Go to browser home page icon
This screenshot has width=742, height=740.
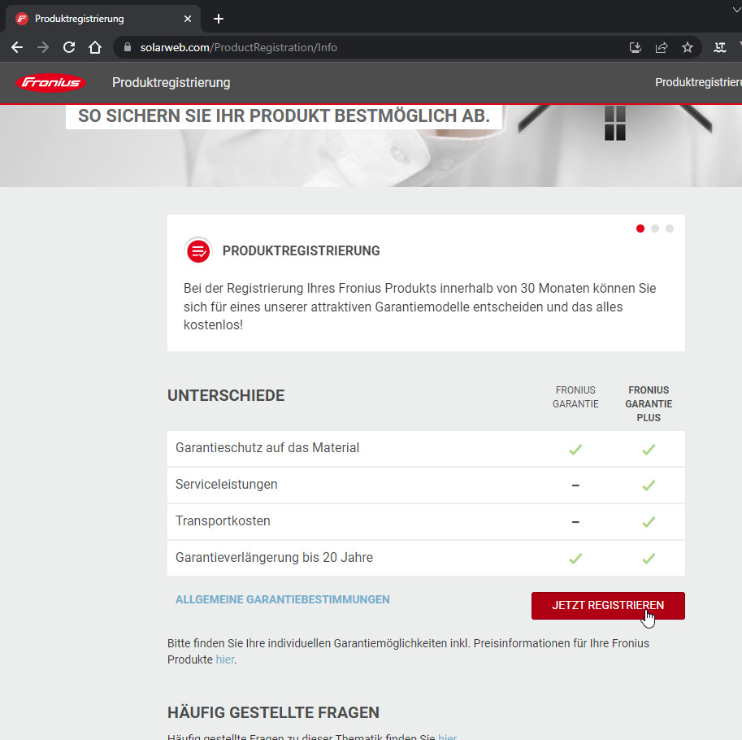(x=95, y=47)
